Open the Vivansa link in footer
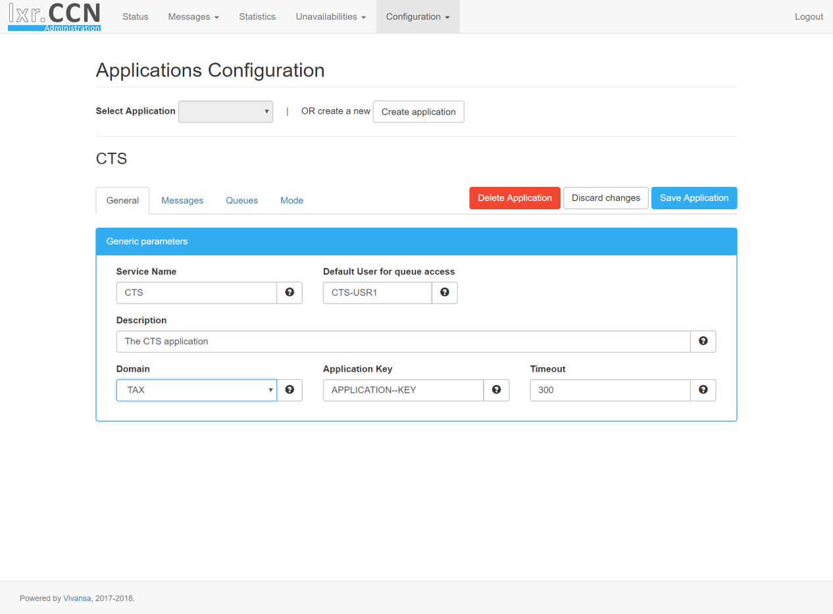Image resolution: width=833 pixels, height=614 pixels. (77, 599)
